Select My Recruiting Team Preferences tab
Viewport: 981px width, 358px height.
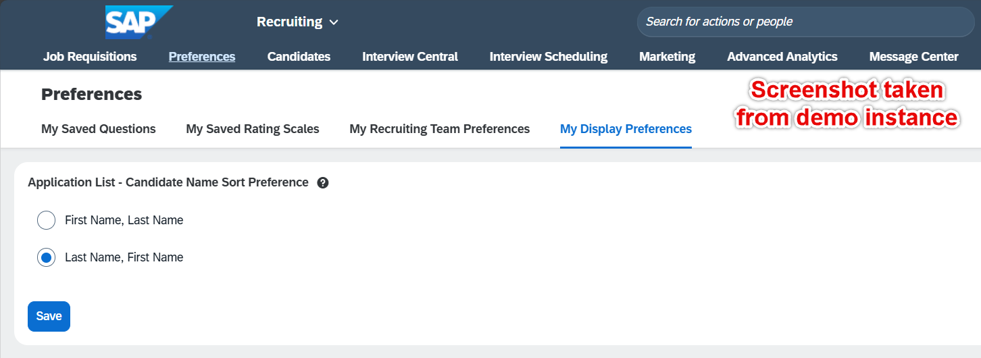pyautogui.click(x=440, y=128)
